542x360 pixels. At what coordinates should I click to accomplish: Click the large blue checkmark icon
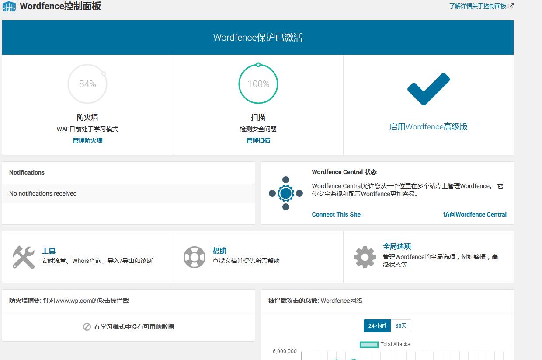click(428, 89)
